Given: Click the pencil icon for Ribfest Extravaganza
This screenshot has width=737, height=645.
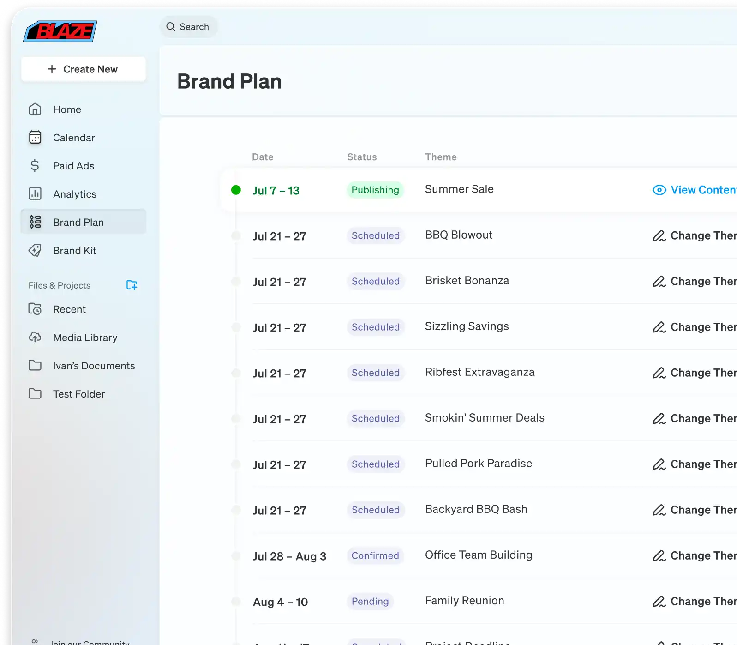Looking at the screenshot, I should [x=659, y=373].
